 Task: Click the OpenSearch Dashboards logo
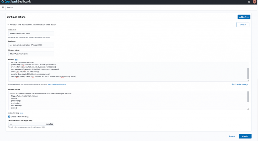coord(16,2)
